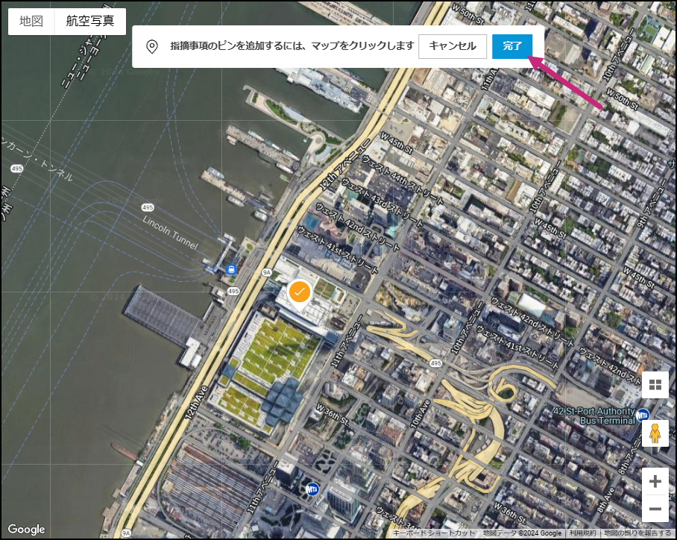Open the Google logo link

26,530
